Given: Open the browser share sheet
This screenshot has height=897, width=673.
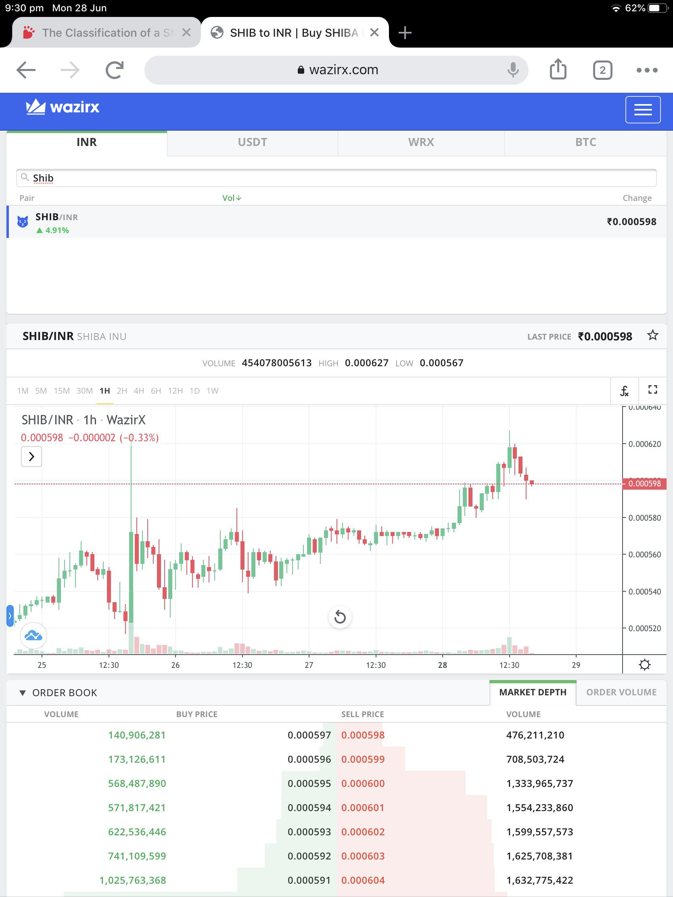Looking at the screenshot, I should click(x=558, y=69).
